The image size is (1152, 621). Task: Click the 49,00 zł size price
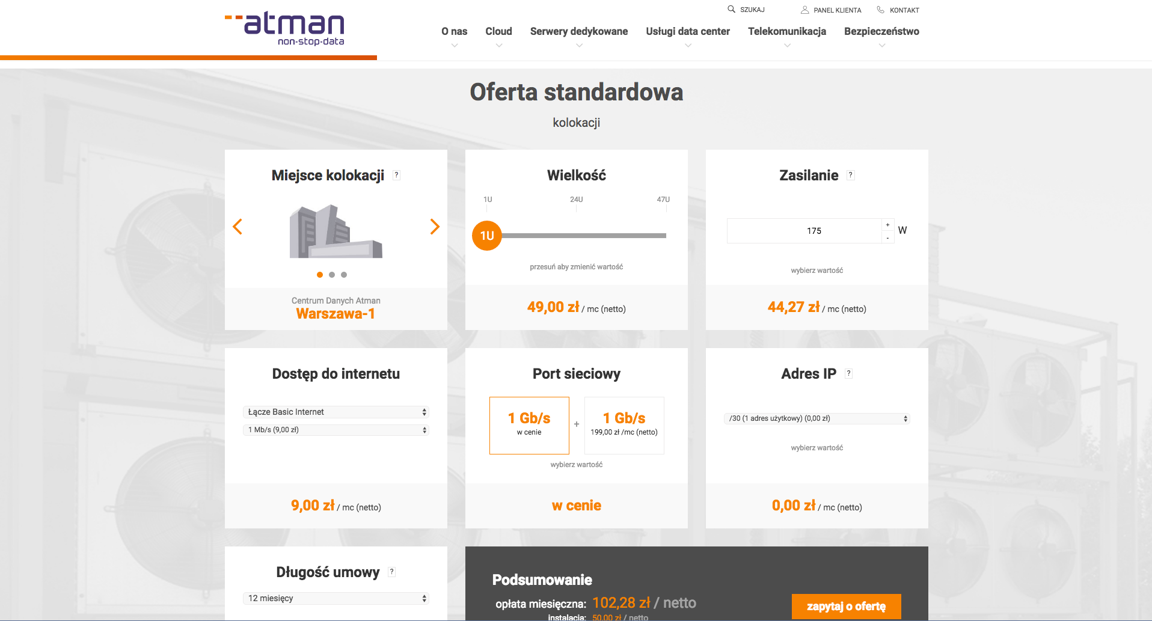(553, 307)
